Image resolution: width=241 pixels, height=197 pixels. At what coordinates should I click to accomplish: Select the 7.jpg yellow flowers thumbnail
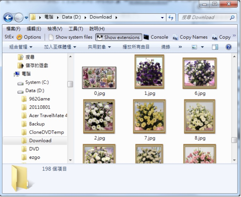(x=149, y=116)
